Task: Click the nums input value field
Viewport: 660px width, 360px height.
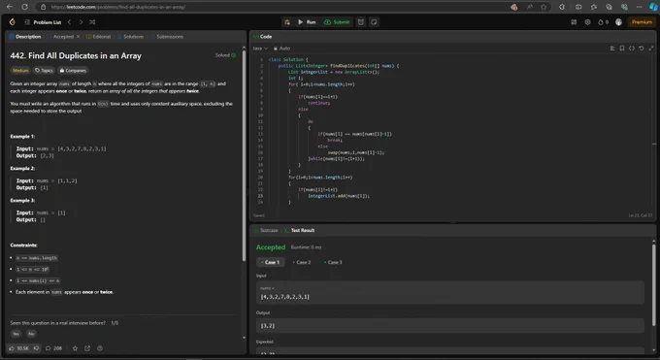Action: [x=450, y=293]
